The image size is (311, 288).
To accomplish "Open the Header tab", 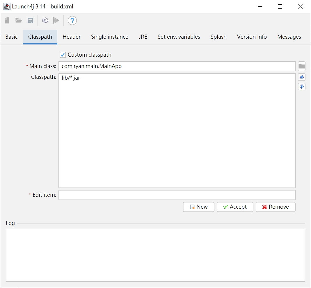I will [72, 37].
